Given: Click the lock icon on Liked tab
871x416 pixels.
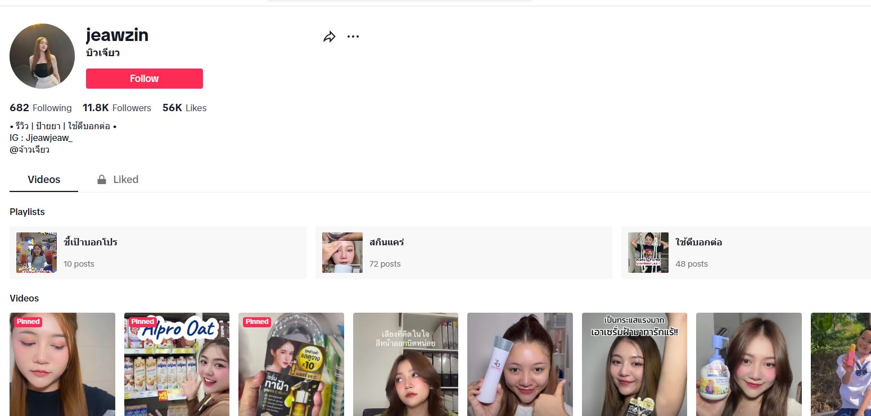Looking at the screenshot, I should [102, 180].
